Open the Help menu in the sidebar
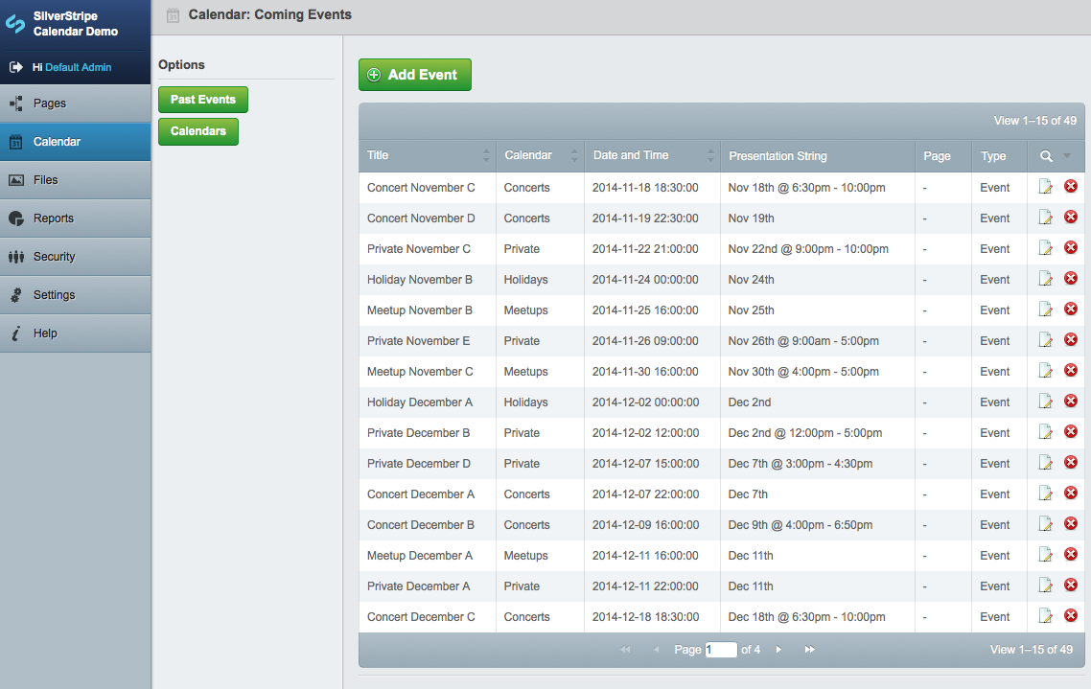Viewport: 1091px width, 689px height. (x=15, y=333)
